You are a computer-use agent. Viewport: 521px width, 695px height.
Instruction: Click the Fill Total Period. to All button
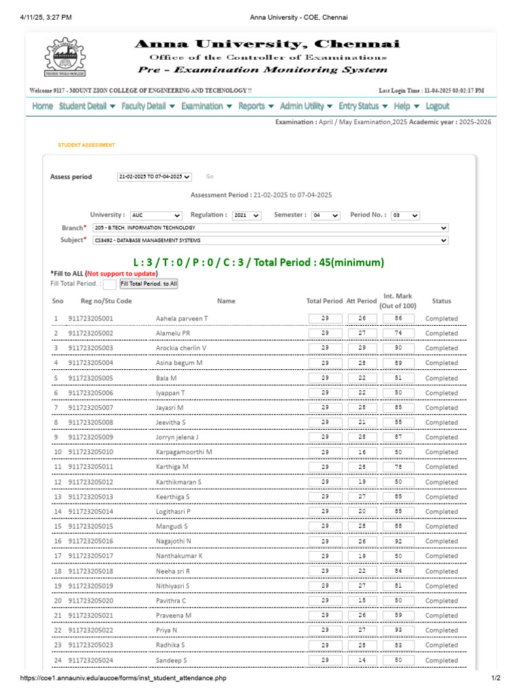(x=149, y=284)
